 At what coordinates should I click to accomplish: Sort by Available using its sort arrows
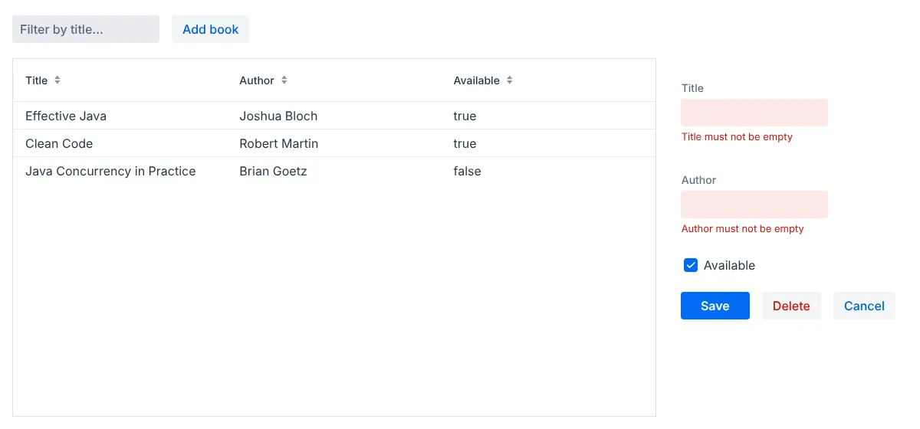click(x=510, y=80)
